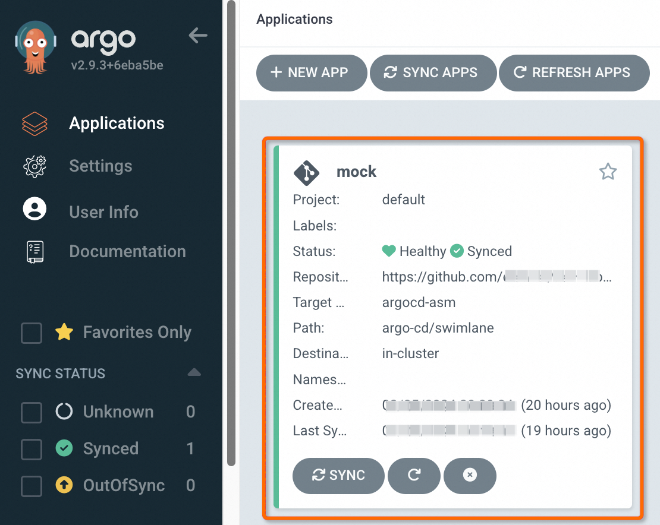Click the yellow OutOfSync arrow icon

click(64, 485)
